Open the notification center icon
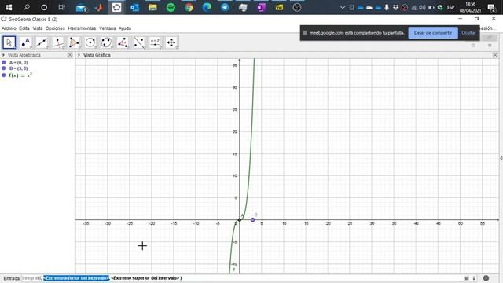This screenshot has height=283, width=503. (x=491, y=7)
